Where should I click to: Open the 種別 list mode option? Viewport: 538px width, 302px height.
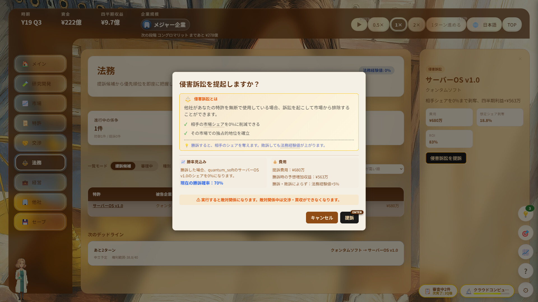166,166
